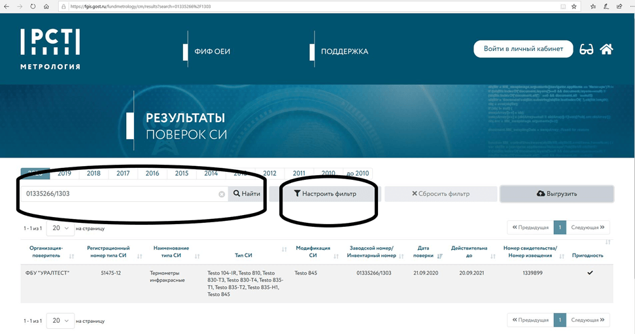Screen dimensions: 635x334
Task: Click the Пригодность checkmark in row
Action: coord(590,273)
